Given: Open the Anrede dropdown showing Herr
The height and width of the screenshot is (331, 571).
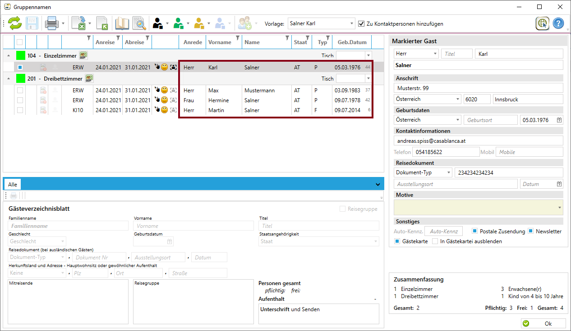Looking at the screenshot, I should pos(416,54).
